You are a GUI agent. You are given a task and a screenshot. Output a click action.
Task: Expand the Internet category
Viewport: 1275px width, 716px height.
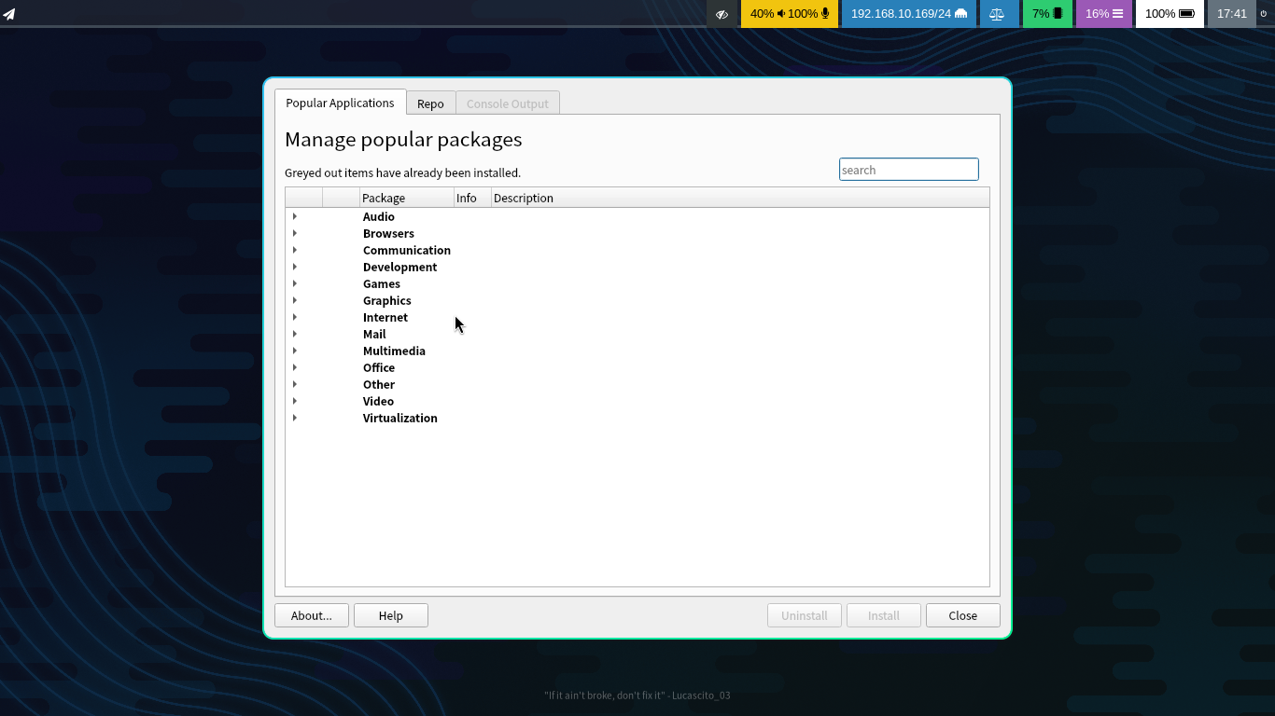[295, 317]
